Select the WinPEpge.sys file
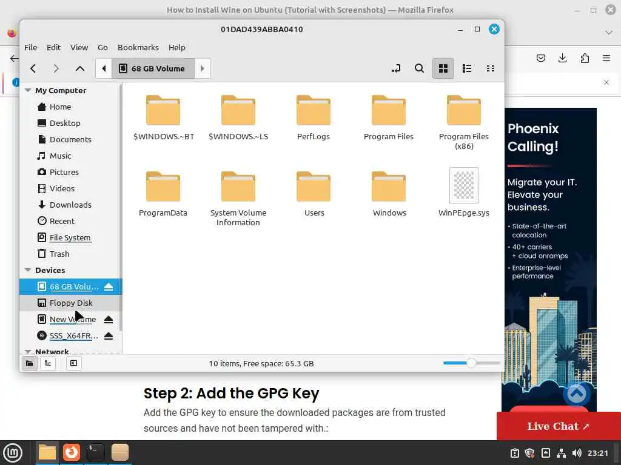621x465 pixels. (x=464, y=193)
